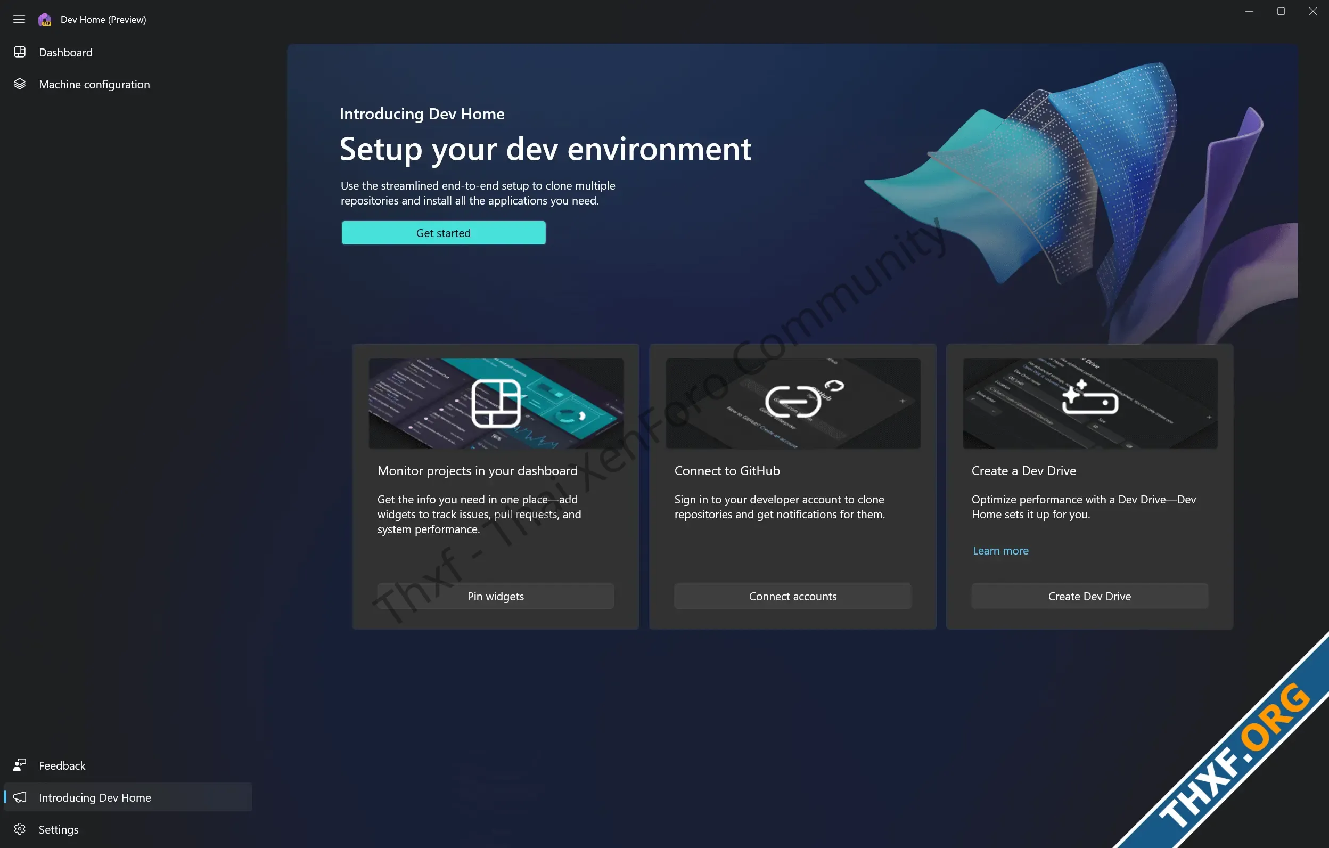Click the GitHub link card image
This screenshot has height=848, width=1329.
click(x=792, y=403)
